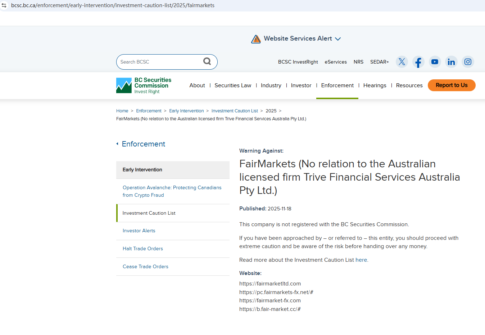Click the Website Services Alert warning icon
The width and height of the screenshot is (485, 335).
(256, 39)
